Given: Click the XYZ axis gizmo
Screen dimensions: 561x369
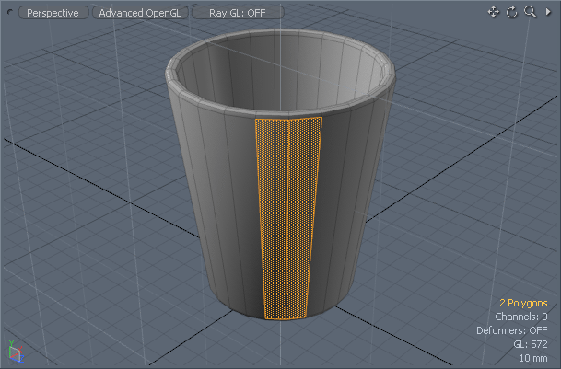Looking at the screenshot, I should pyautogui.click(x=13, y=352).
